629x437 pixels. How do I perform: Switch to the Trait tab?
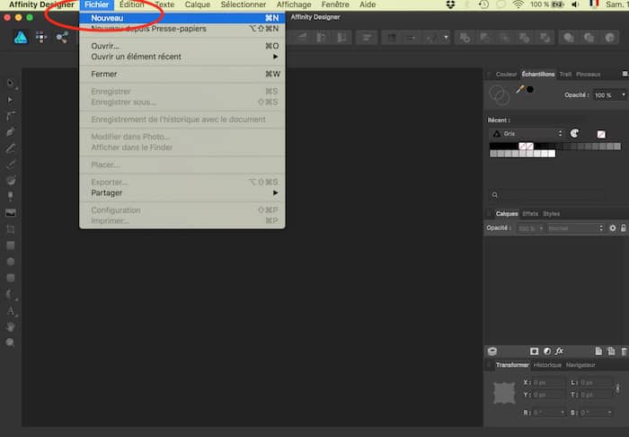pos(565,75)
